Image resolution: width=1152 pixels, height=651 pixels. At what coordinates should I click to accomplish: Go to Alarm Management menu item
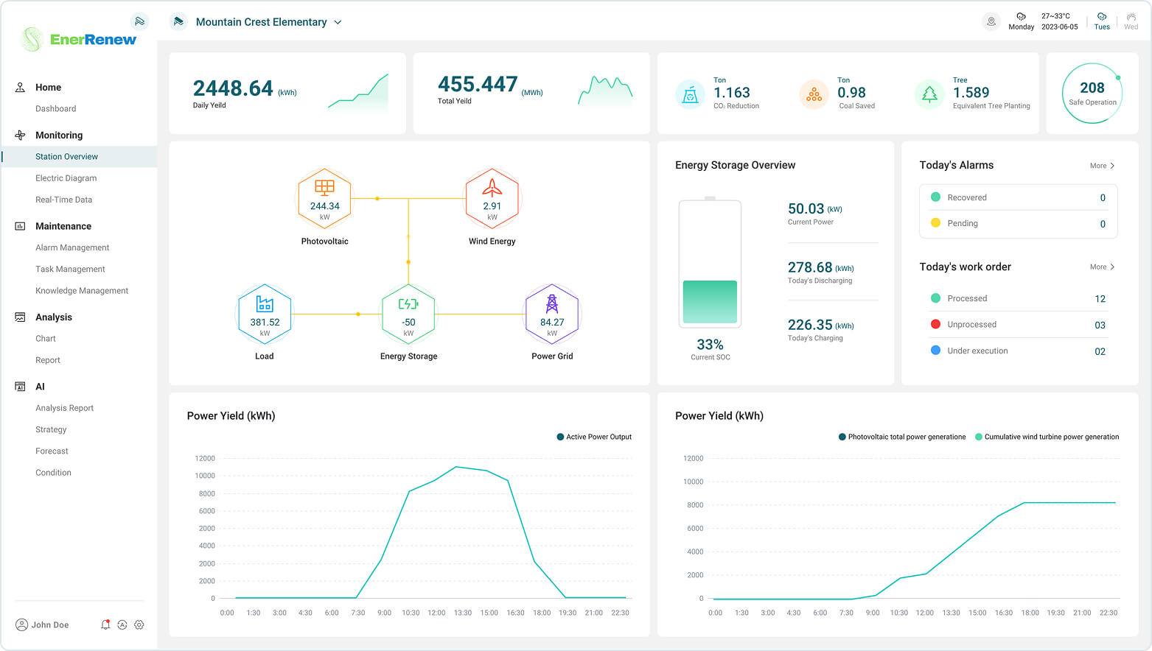pos(72,247)
